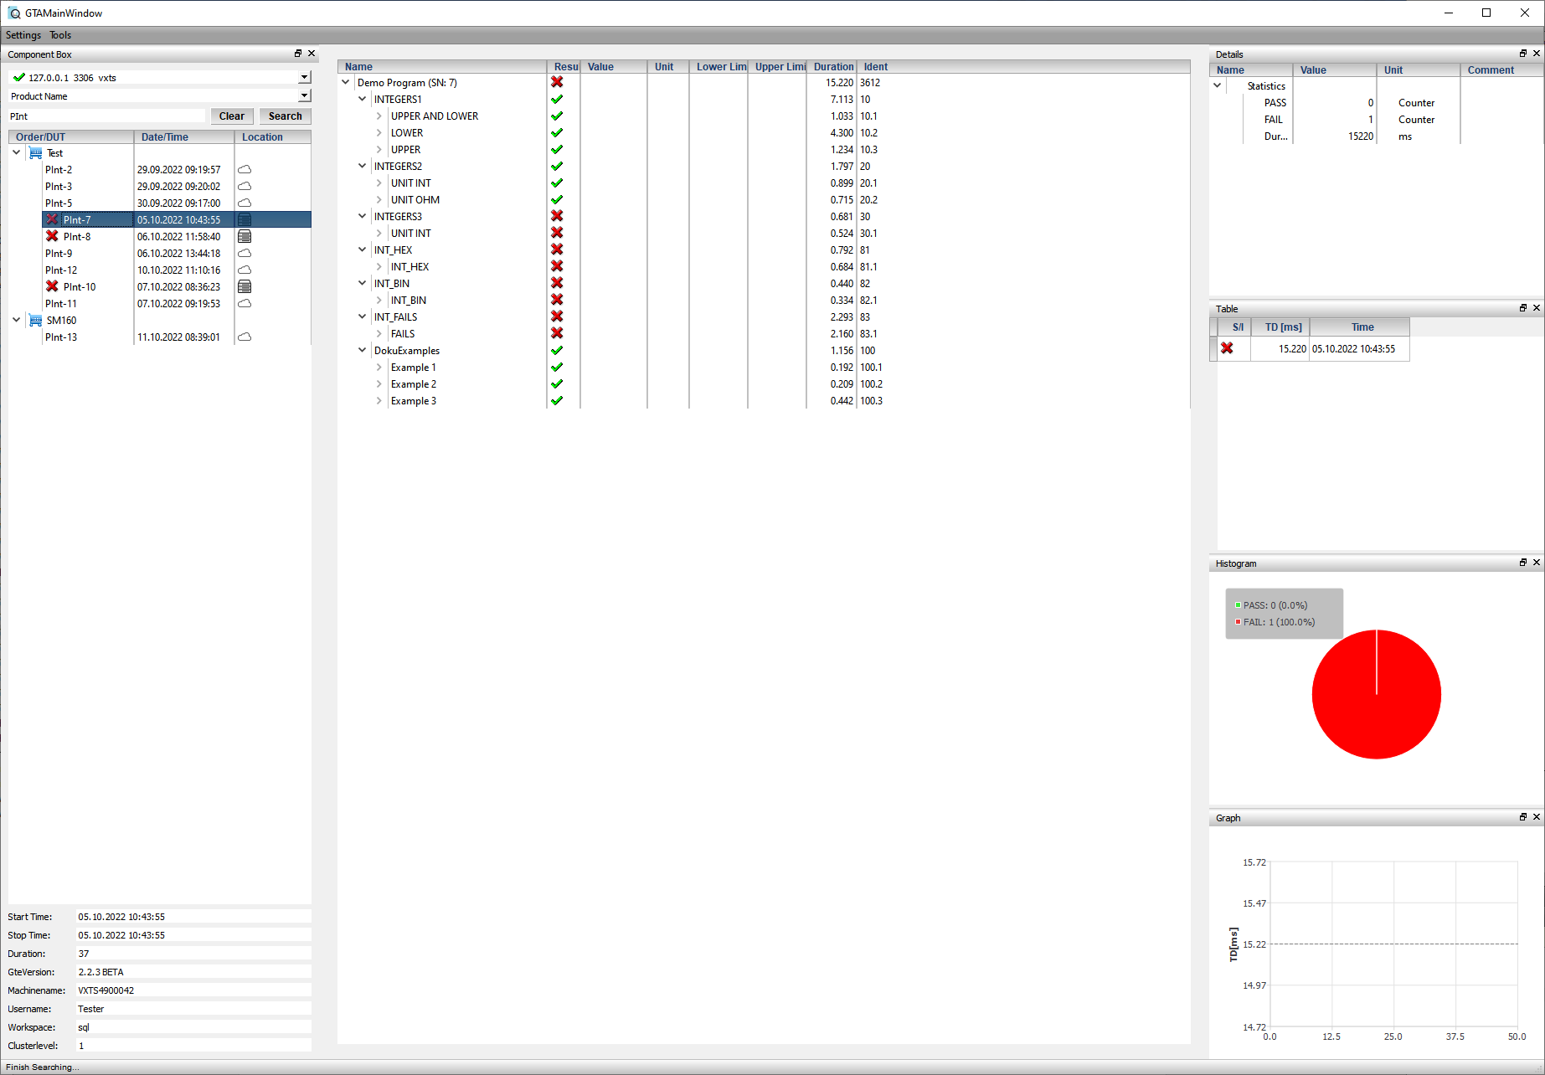Screen dimensions: 1545x1075
Task: Click the cloud location icon for PInt-2
Action: (245, 170)
